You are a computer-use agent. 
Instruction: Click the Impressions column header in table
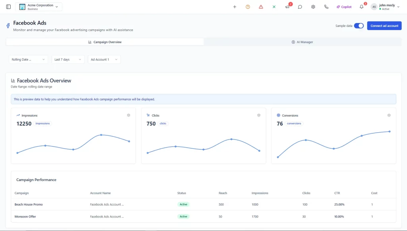tap(260, 193)
